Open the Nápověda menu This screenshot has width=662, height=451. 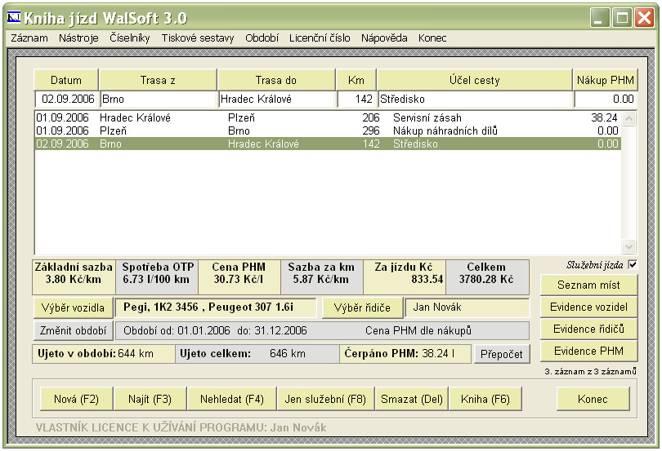(384, 38)
